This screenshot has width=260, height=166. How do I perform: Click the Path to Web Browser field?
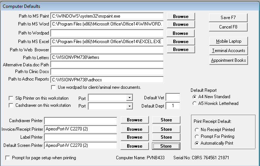pos(107,50)
